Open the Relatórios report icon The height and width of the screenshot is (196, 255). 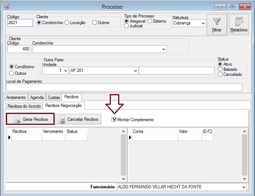click(239, 22)
